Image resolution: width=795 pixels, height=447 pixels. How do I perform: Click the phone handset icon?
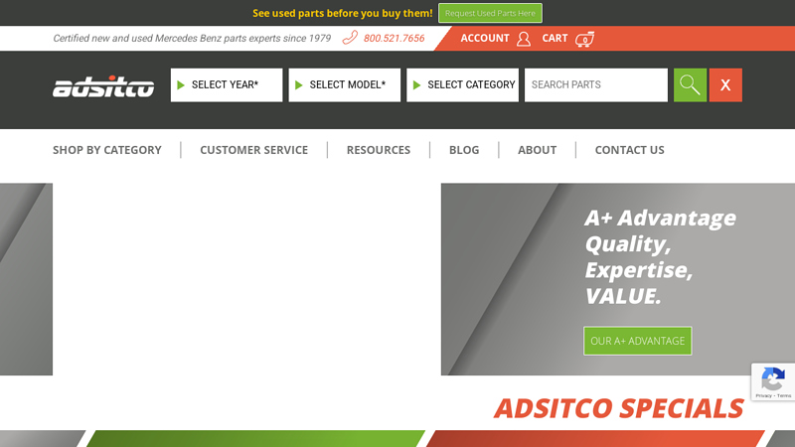pyautogui.click(x=350, y=38)
